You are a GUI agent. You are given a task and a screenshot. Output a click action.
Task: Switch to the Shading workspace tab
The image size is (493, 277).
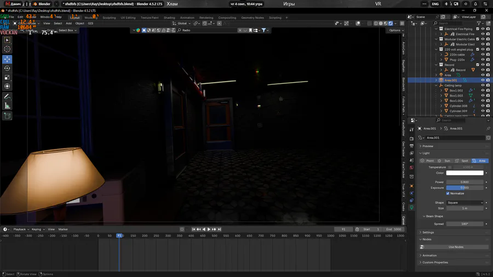click(x=169, y=18)
